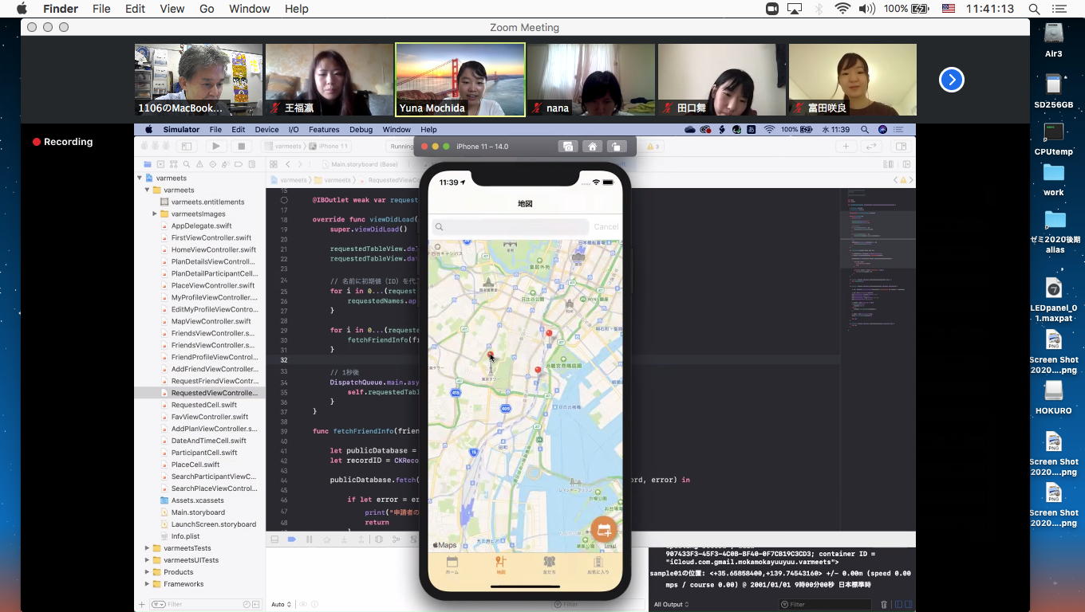Click the navigator Filter field below the file list

point(206,605)
